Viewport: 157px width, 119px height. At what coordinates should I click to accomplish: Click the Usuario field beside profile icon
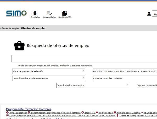tap(154, 14)
